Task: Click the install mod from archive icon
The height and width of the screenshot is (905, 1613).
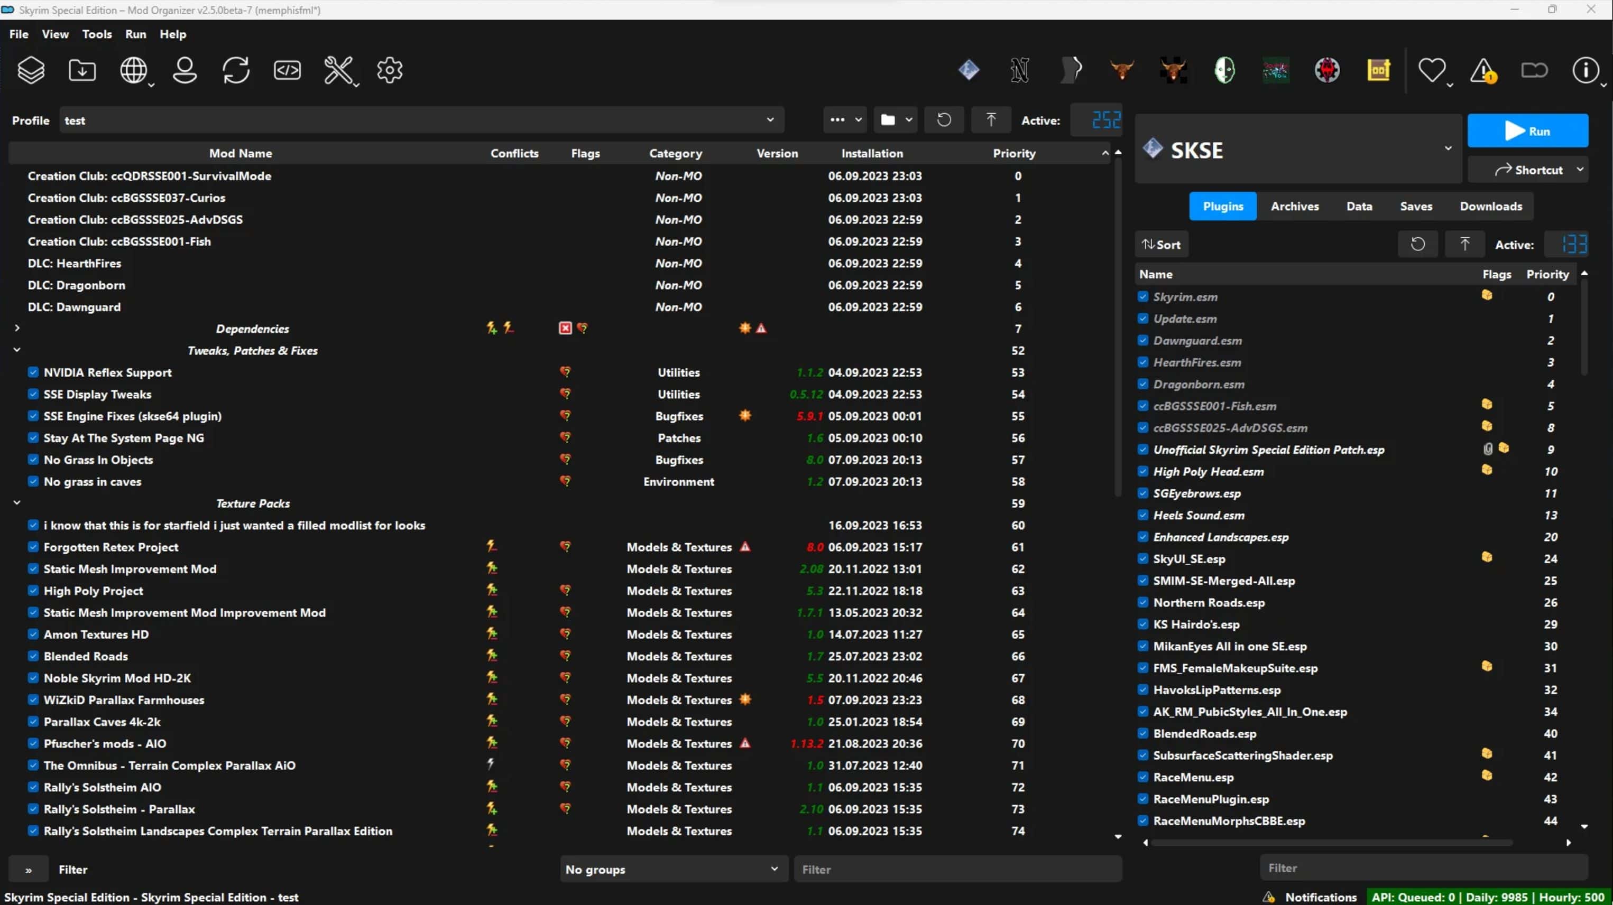Action: pos(82,70)
